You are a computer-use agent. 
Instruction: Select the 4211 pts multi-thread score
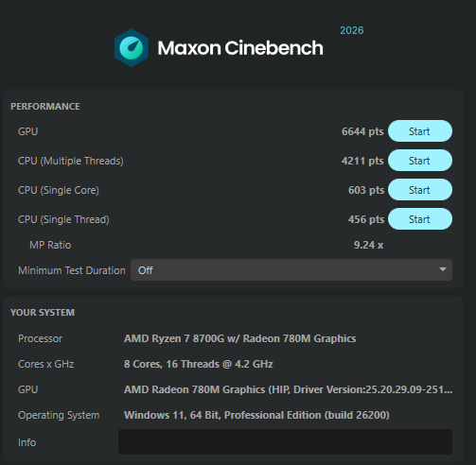[362, 161]
